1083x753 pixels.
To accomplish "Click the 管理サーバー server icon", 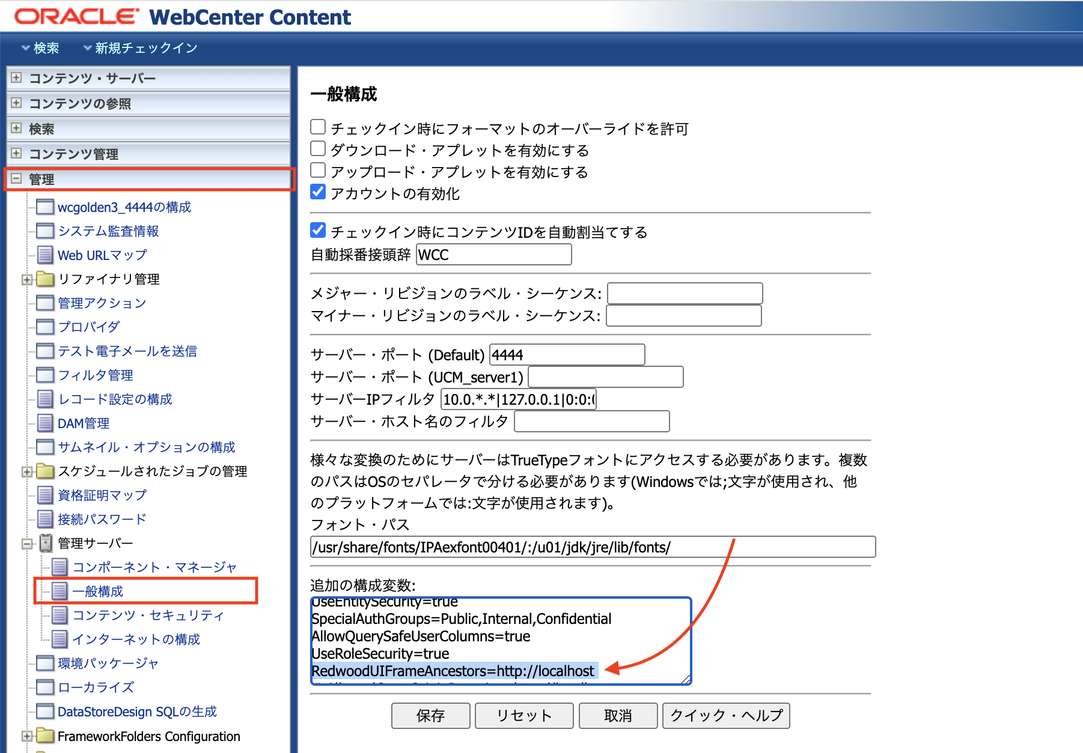I will [46, 543].
